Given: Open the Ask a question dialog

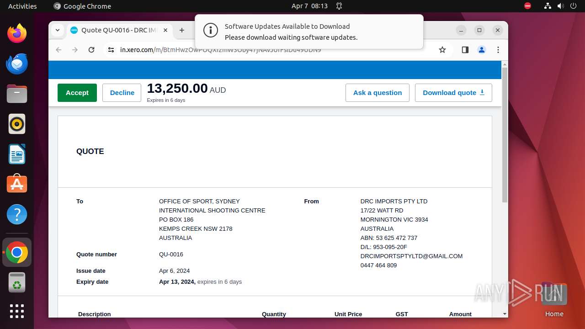Looking at the screenshot, I should click(378, 93).
